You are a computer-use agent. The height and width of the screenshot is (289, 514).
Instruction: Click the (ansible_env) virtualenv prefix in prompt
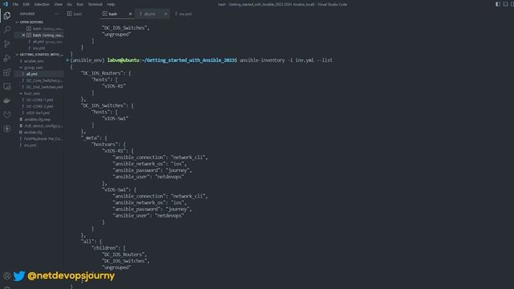pos(88,60)
